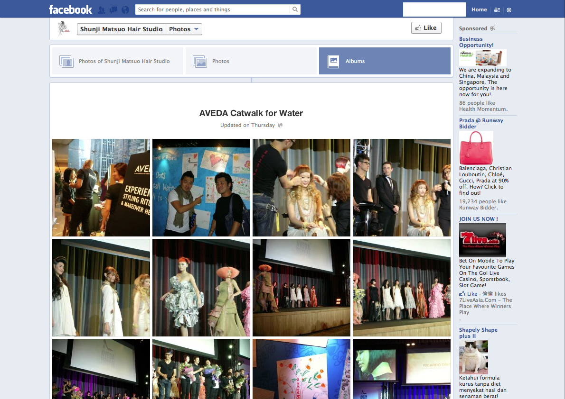Click the pink Prada bag ad image

[x=476, y=147]
